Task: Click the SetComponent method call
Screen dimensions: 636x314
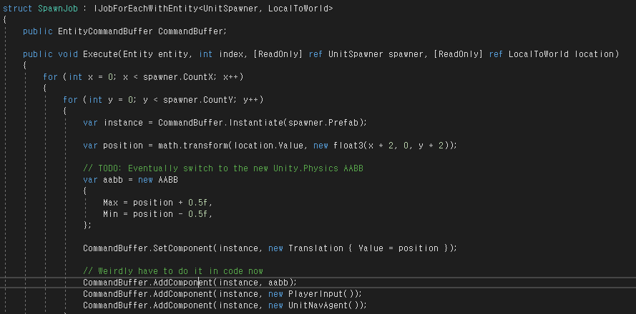Action: tap(182, 248)
